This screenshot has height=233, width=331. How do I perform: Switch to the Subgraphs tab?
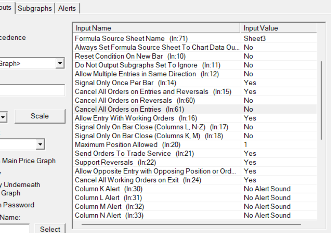click(x=35, y=8)
